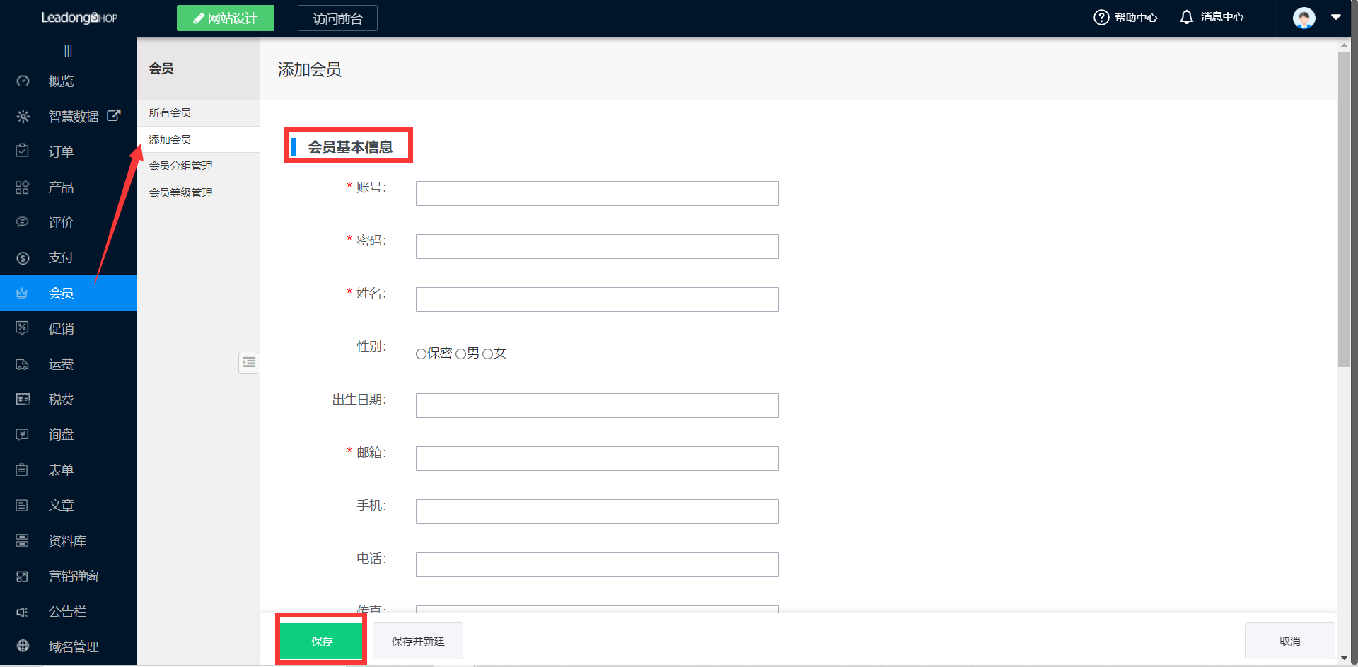Click into the 账号 account input field
This screenshot has width=1358, height=667.
(596, 194)
